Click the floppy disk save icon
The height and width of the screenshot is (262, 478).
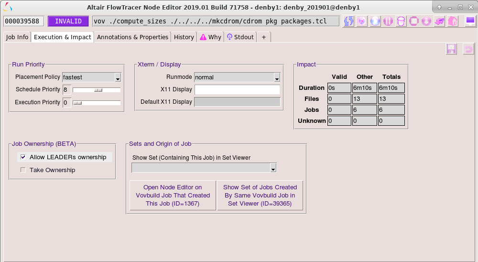tap(451, 49)
